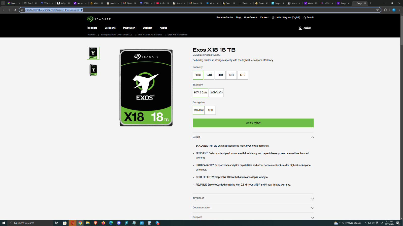
Task: Open Opera browser from taskbar
Action: [x=72, y=223]
